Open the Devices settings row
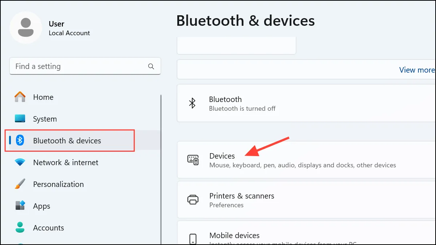The image size is (436, 245). pos(306,160)
